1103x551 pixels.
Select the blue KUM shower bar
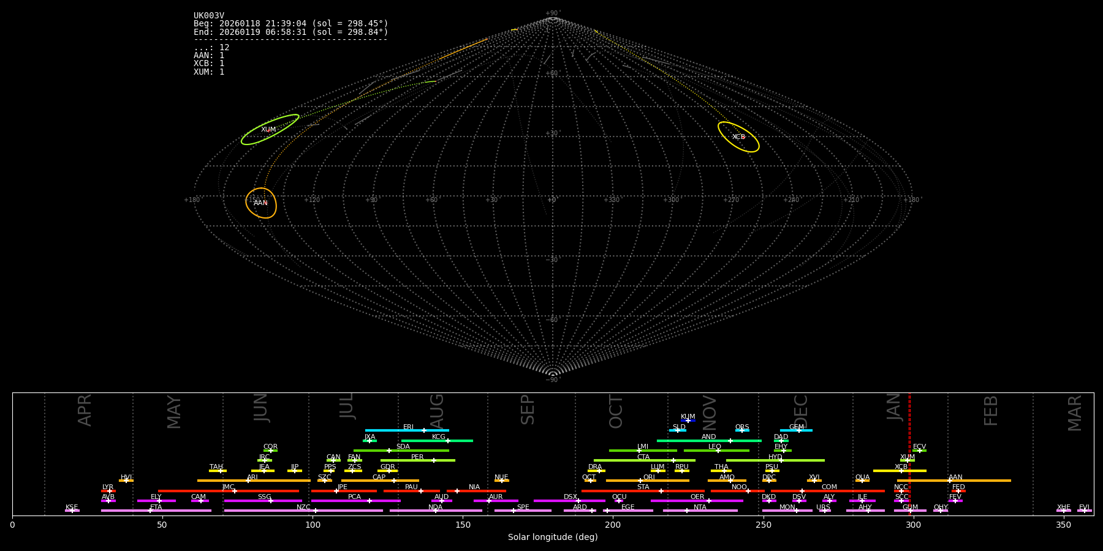(x=688, y=421)
